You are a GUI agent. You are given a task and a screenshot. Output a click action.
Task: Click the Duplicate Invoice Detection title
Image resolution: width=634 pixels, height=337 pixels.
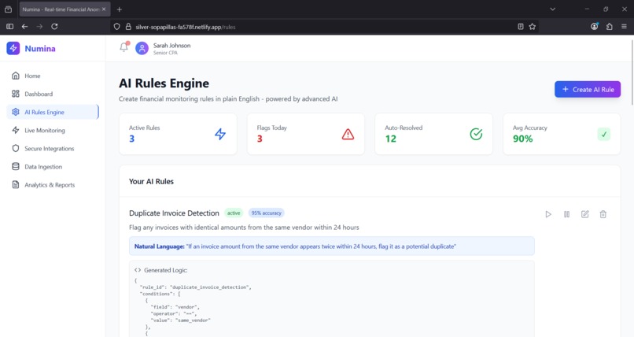(x=174, y=213)
